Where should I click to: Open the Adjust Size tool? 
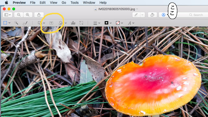[x=81, y=23]
